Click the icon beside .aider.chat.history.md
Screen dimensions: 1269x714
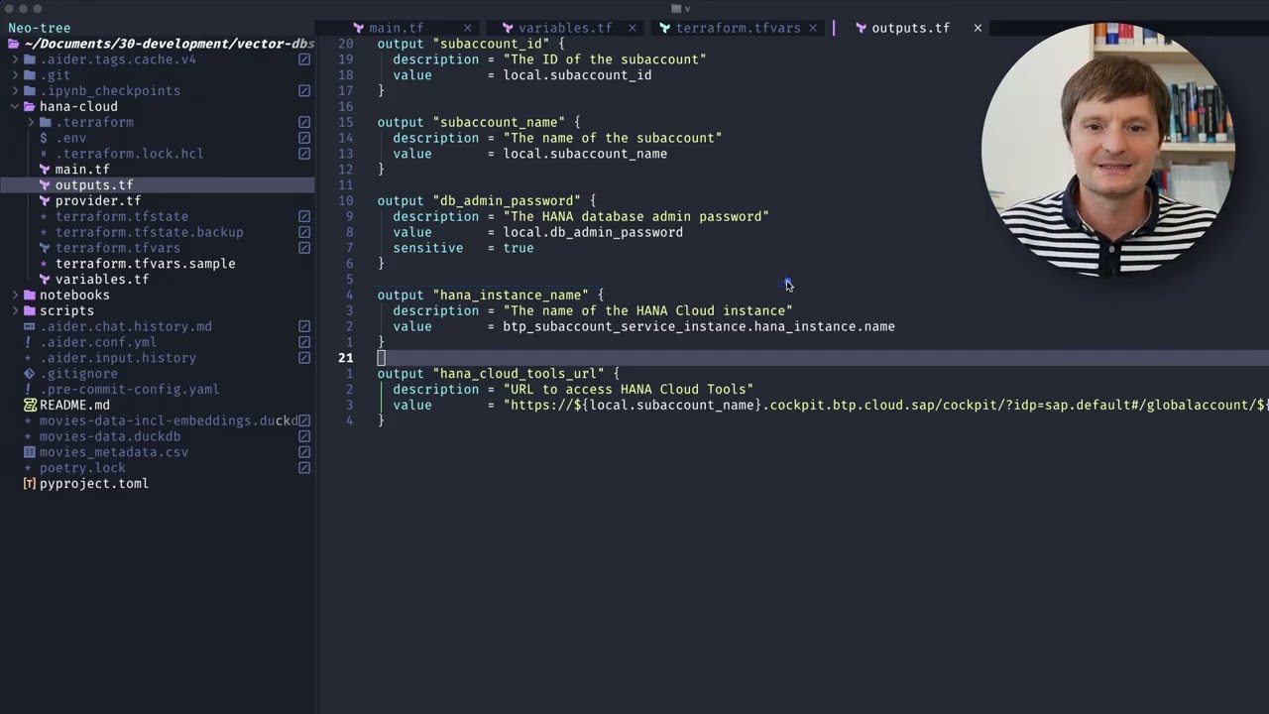tap(30, 326)
